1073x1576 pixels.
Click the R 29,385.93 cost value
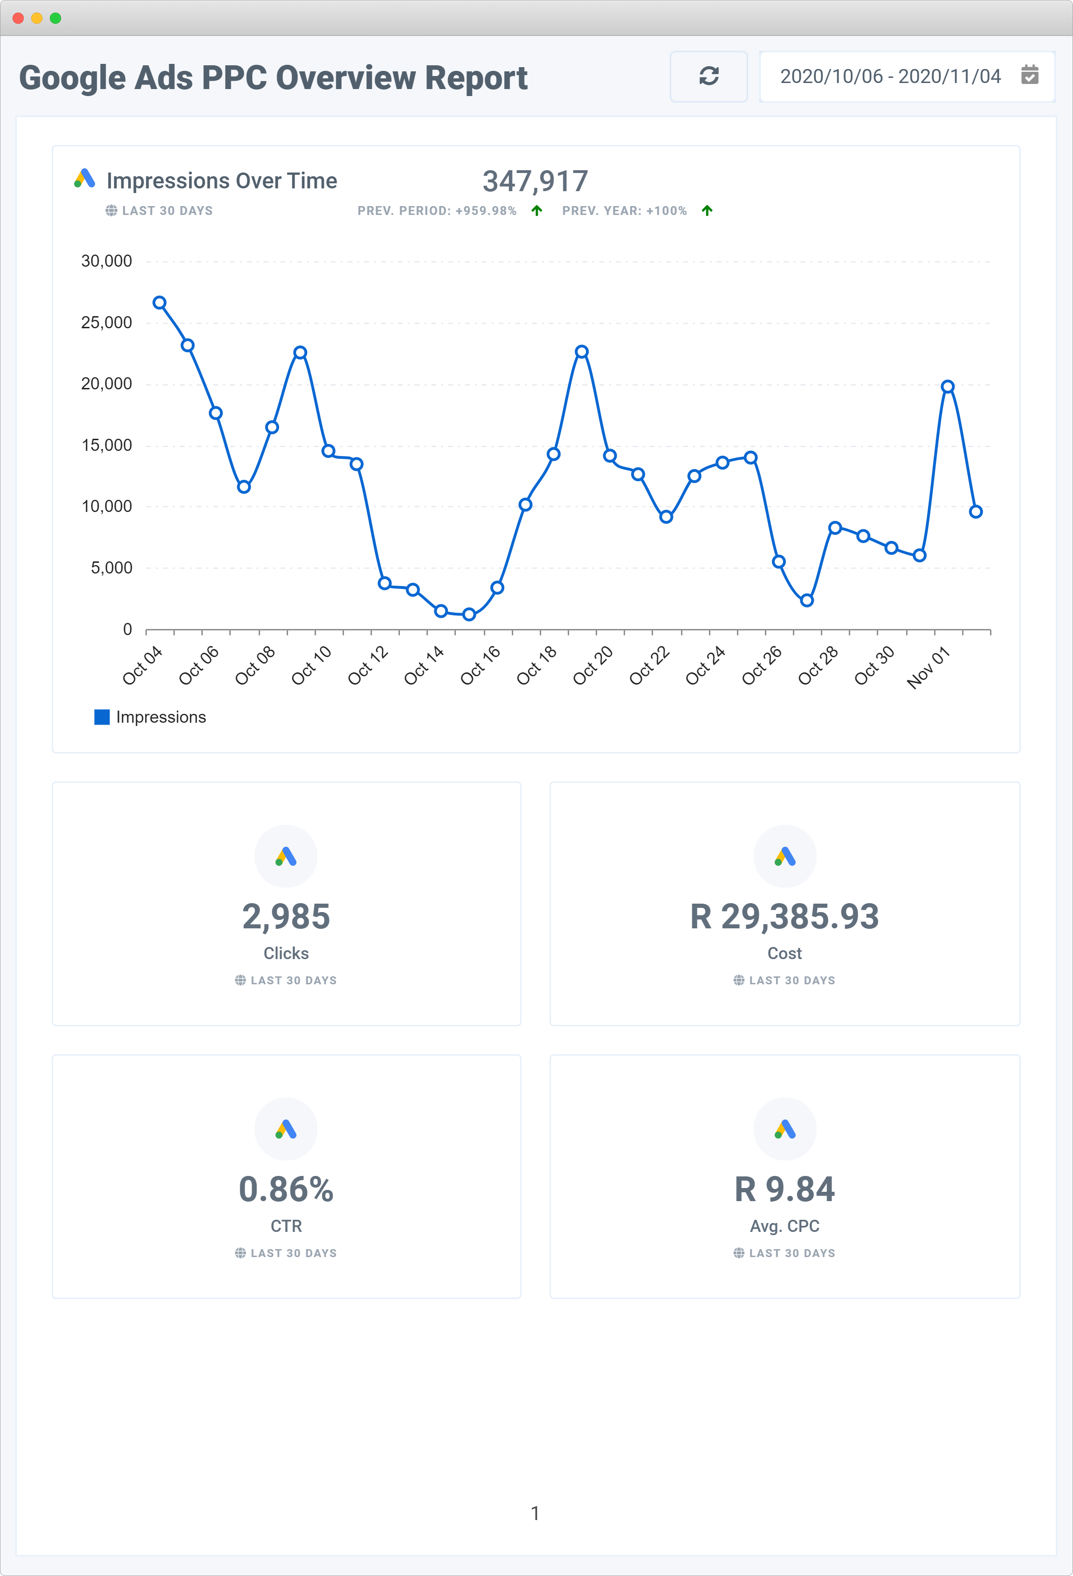pos(785,917)
